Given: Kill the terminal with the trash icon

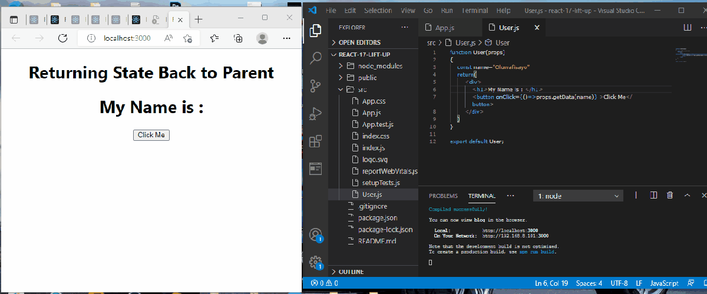Looking at the screenshot, I should coord(670,195).
